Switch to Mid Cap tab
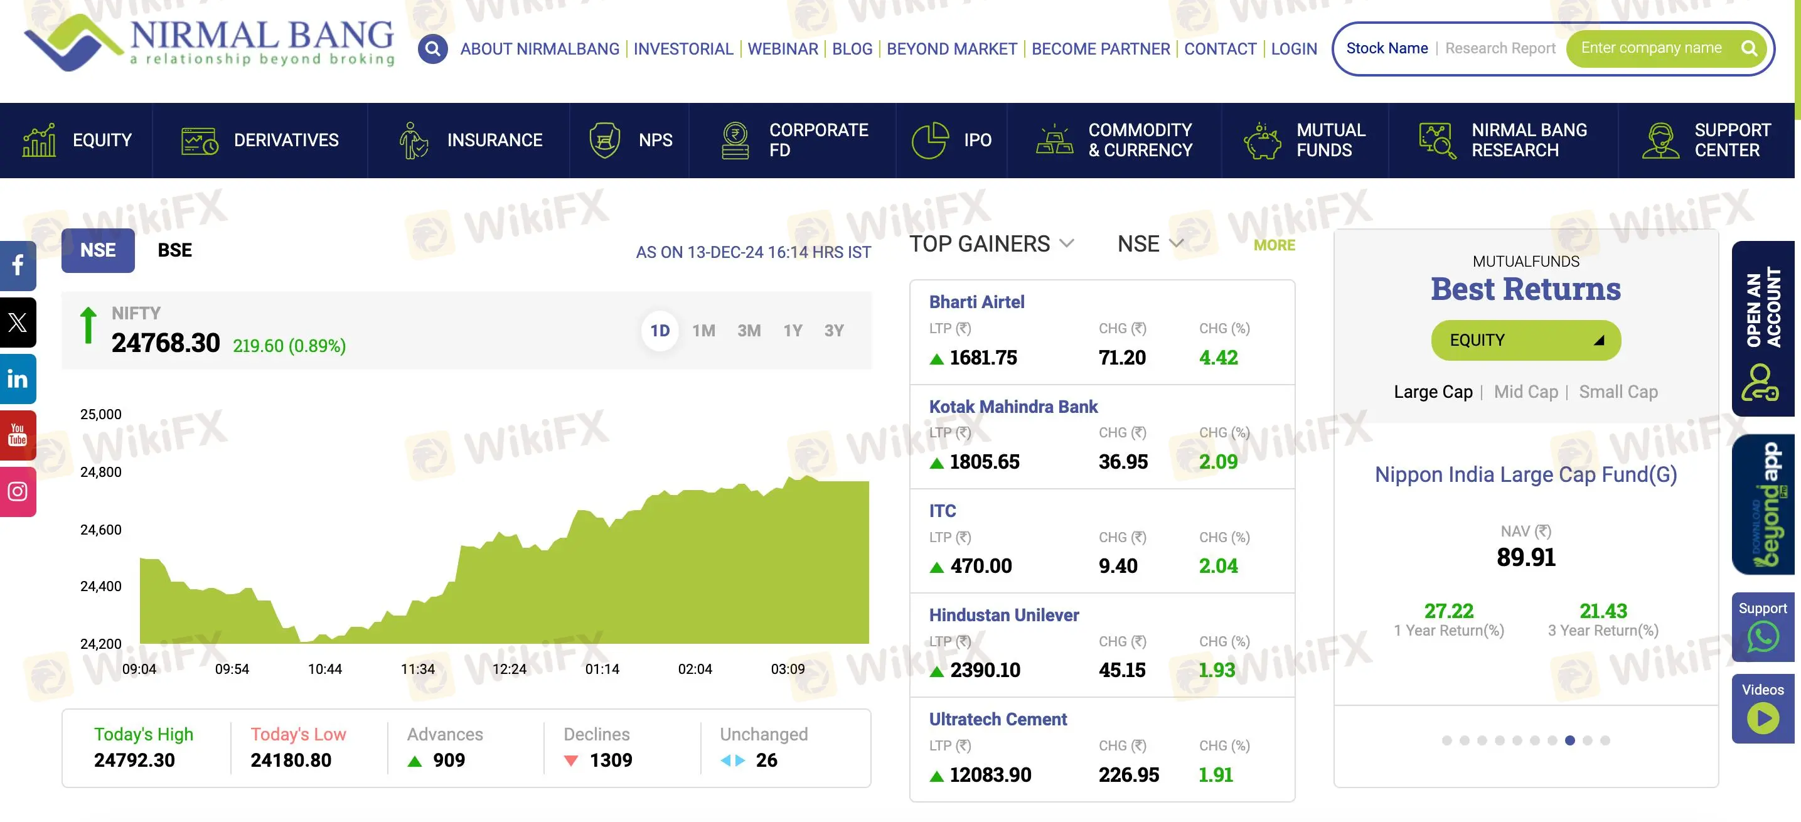Viewport: 1801px width, 822px height. pyautogui.click(x=1526, y=392)
